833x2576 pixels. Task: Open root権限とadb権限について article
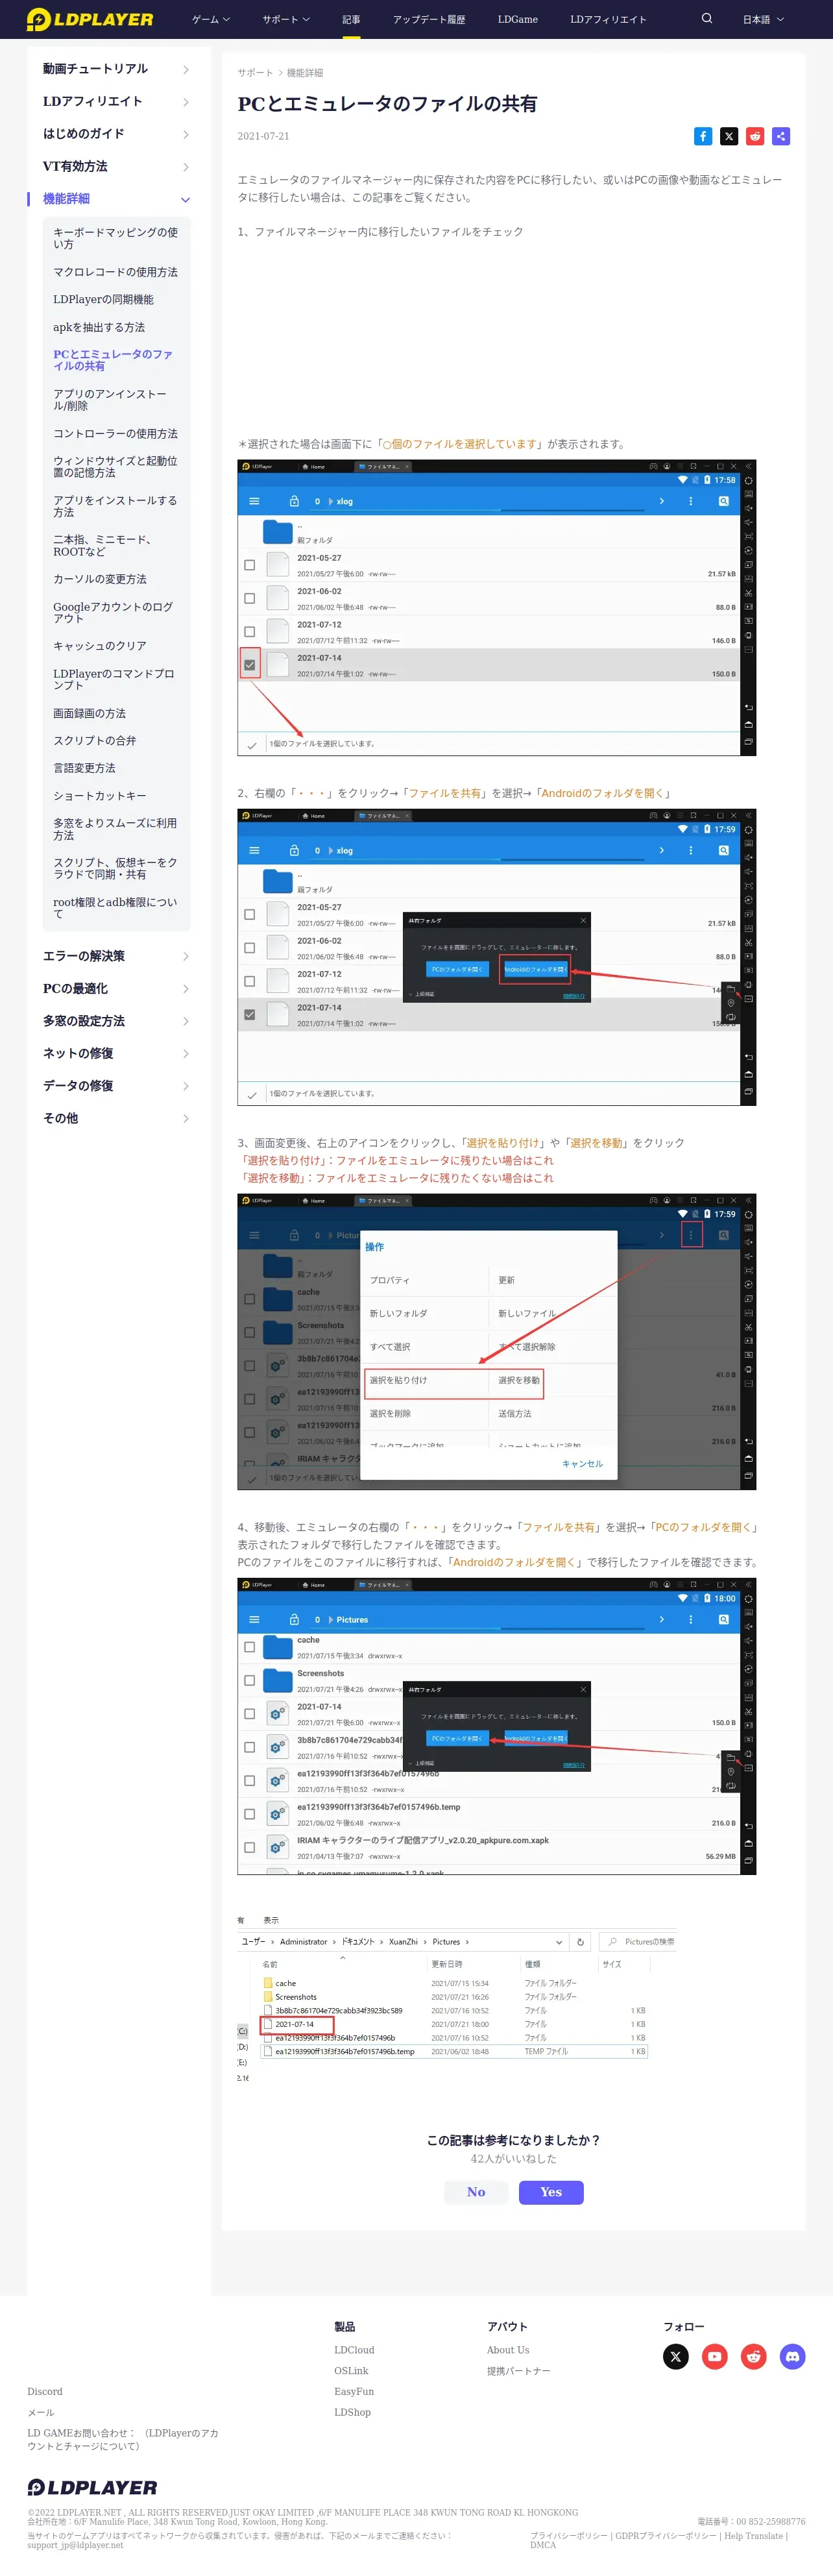(116, 908)
